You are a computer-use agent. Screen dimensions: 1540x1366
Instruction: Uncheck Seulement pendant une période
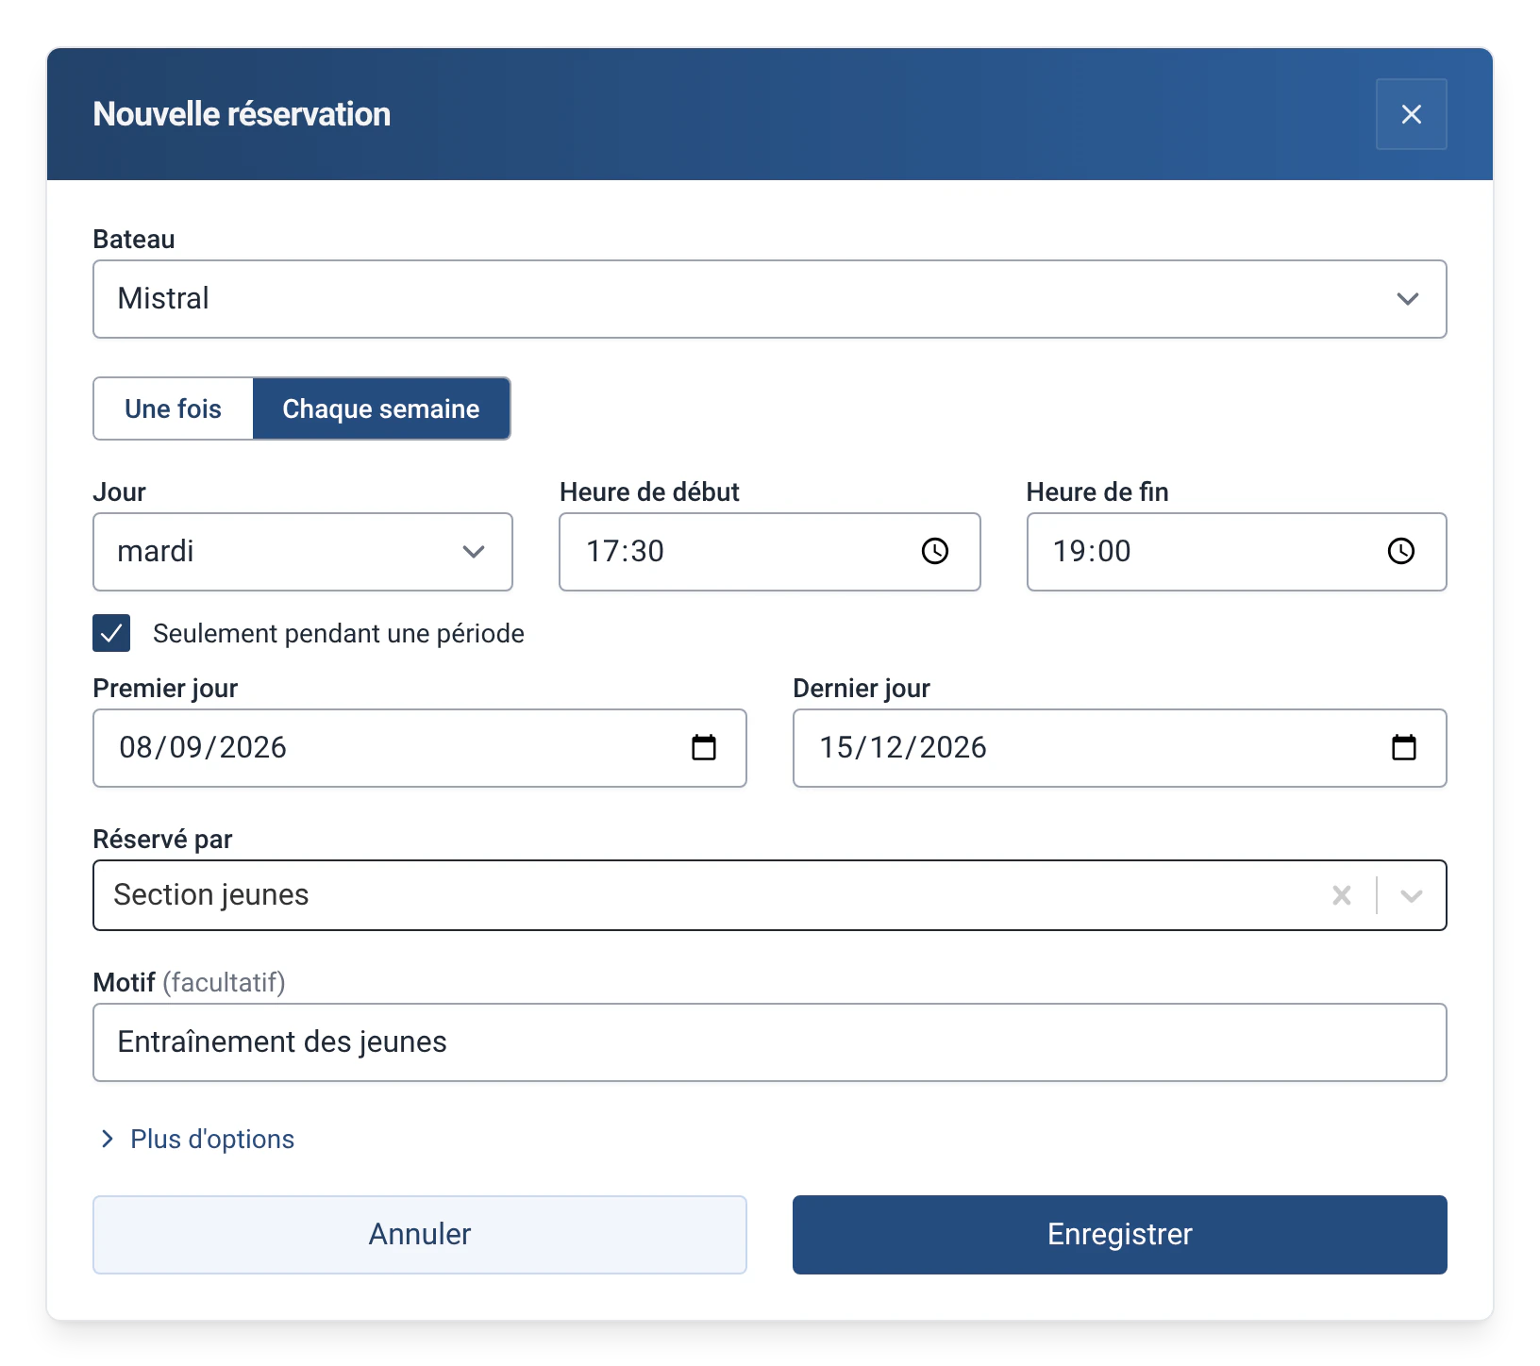111,633
